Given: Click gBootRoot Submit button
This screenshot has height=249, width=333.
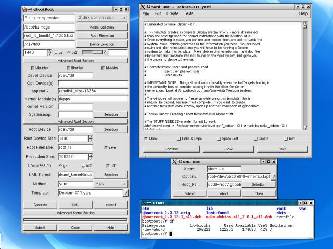Looking at the screenshot, I should (40, 228).
